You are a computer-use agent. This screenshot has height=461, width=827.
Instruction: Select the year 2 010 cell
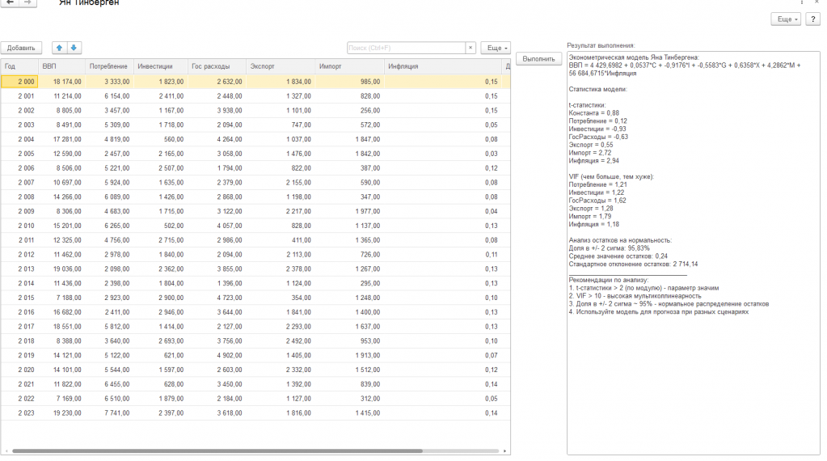(x=19, y=226)
